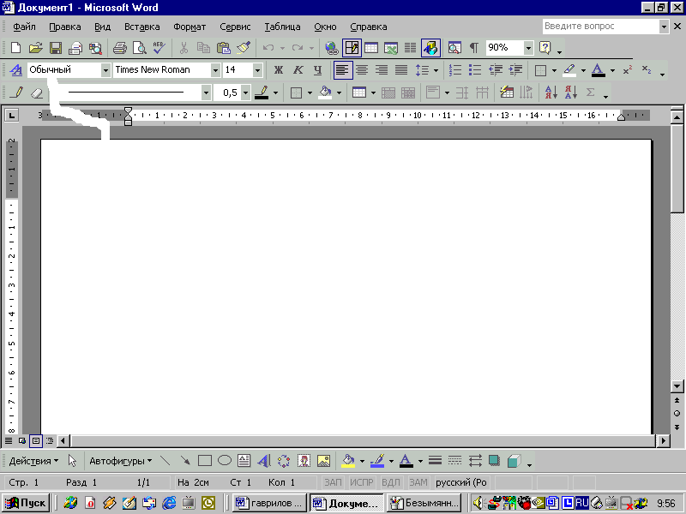Expand the Действия drawing menu
Image resolution: width=686 pixels, height=514 pixels.
(33, 461)
